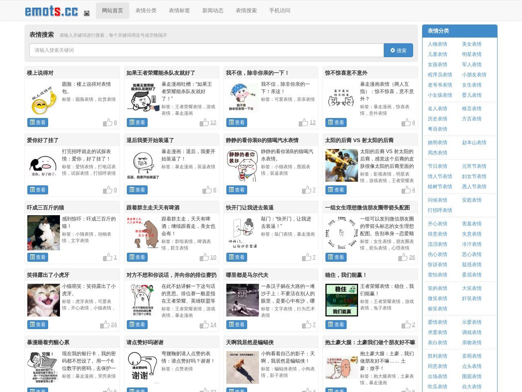Open the 快开门让我进去装逼 title link
The height and width of the screenshot is (392, 522).
coord(250,207)
